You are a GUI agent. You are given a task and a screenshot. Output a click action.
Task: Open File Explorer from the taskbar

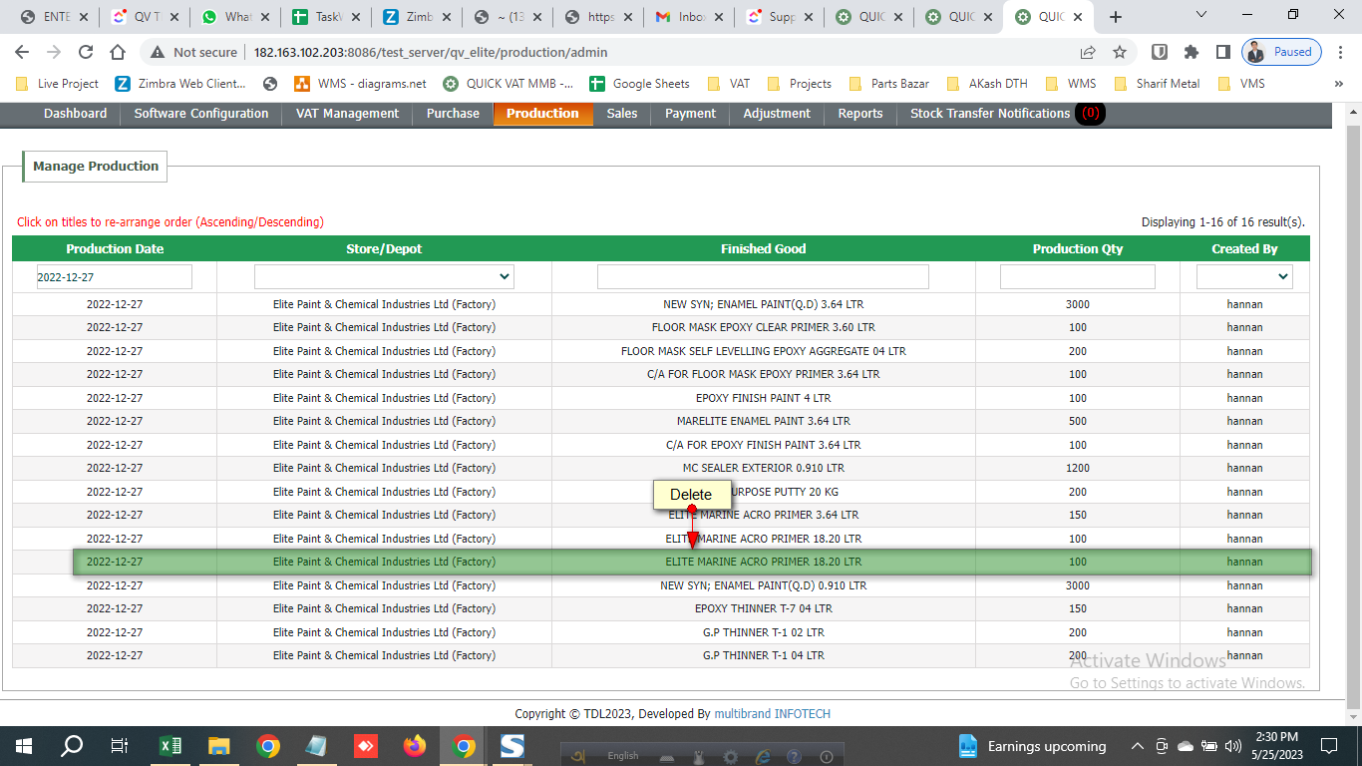coord(218,745)
